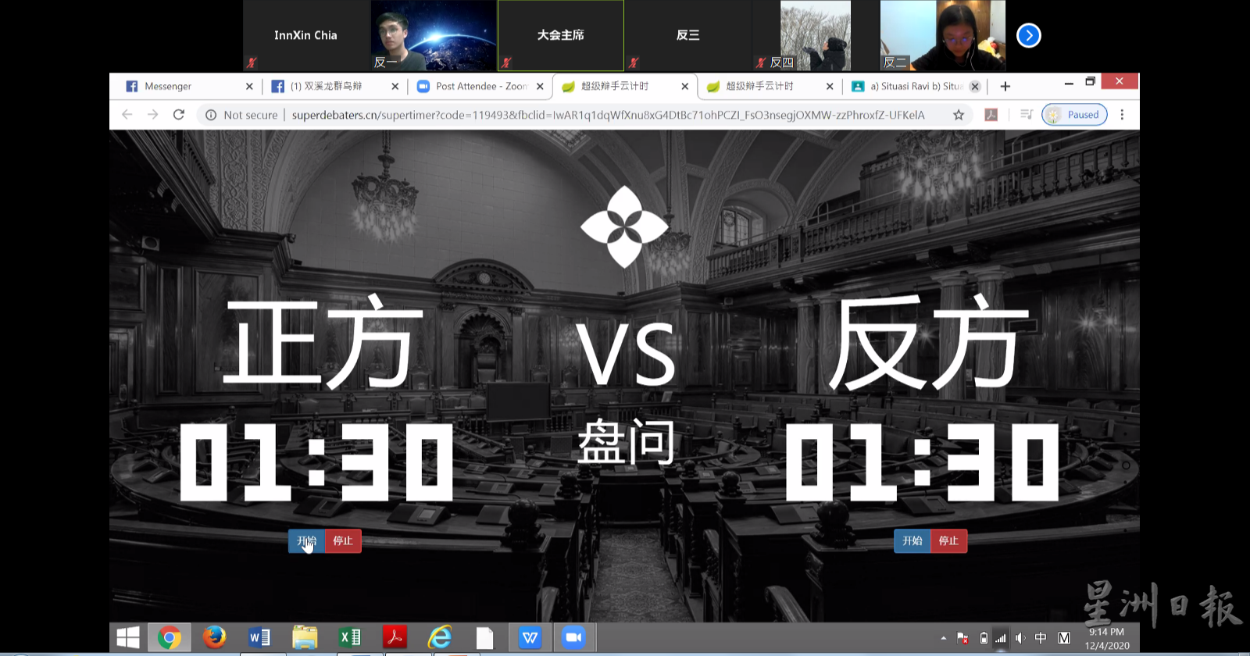The height and width of the screenshot is (656, 1250).
Task: Open Microsoft Excel from the taskbar
Action: pos(350,638)
